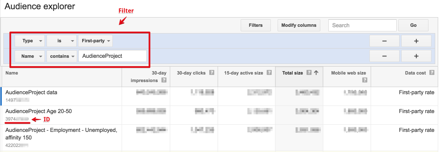Click First-party rate in Age 20-50 row

tap(417, 111)
